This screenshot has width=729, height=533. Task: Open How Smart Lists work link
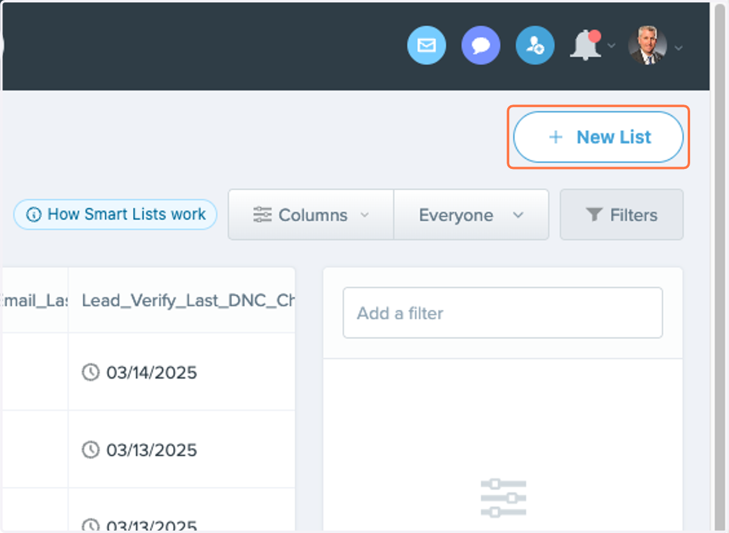[x=115, y=215]
